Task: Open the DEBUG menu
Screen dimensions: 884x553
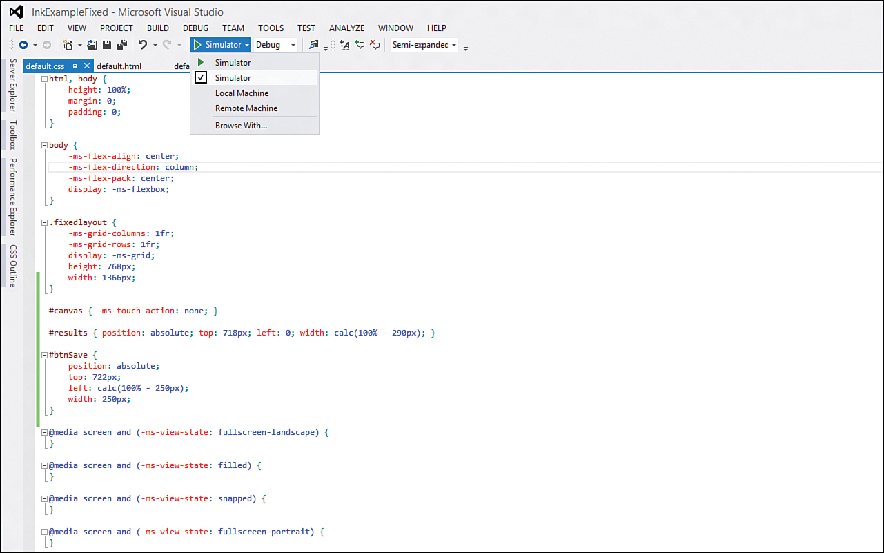Action: [196, 28]
